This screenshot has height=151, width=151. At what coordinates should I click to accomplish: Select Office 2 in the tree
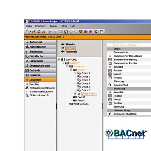pos(86,77)
